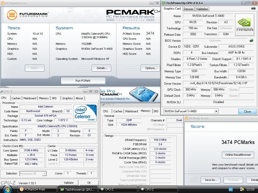This screenshot has height=193, width=258.
Task: Switch to the Validation tab in GPU-Z
Action: point(202,9)
